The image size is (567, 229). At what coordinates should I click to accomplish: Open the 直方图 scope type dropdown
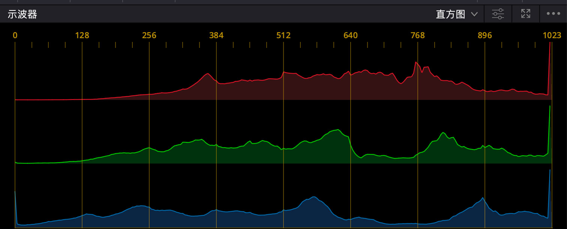tap(451, 14)
